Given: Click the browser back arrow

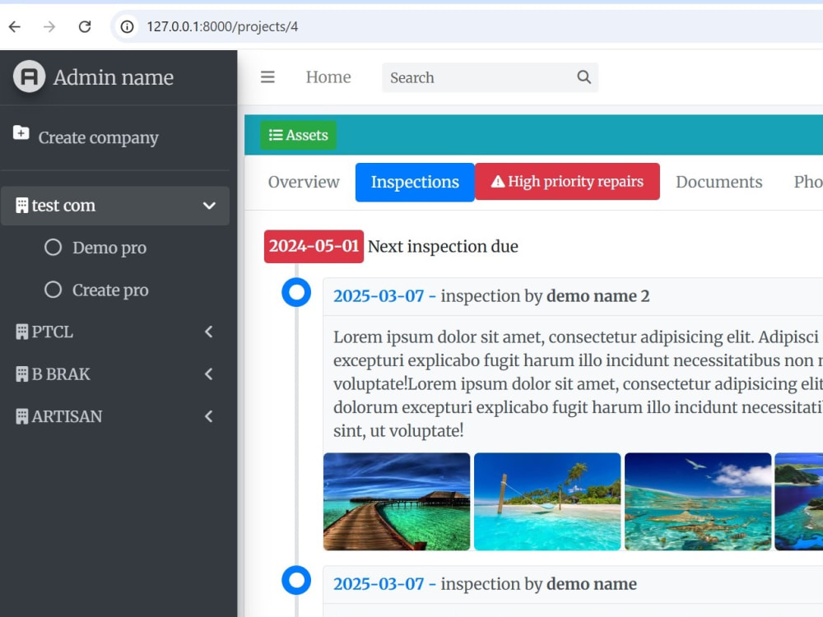Looking at the screenshot, I should [x=15, y=27].
